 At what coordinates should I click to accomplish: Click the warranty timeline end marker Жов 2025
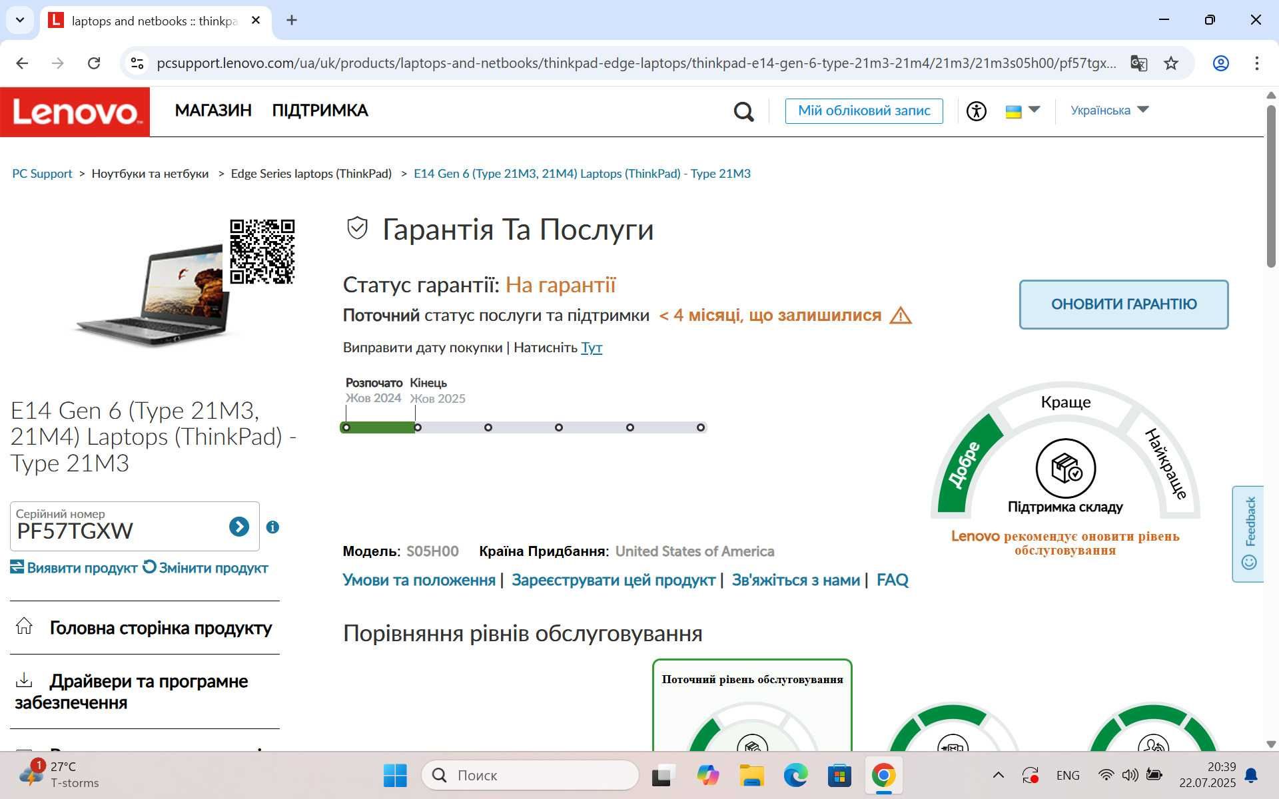click(x=418, y=427)
